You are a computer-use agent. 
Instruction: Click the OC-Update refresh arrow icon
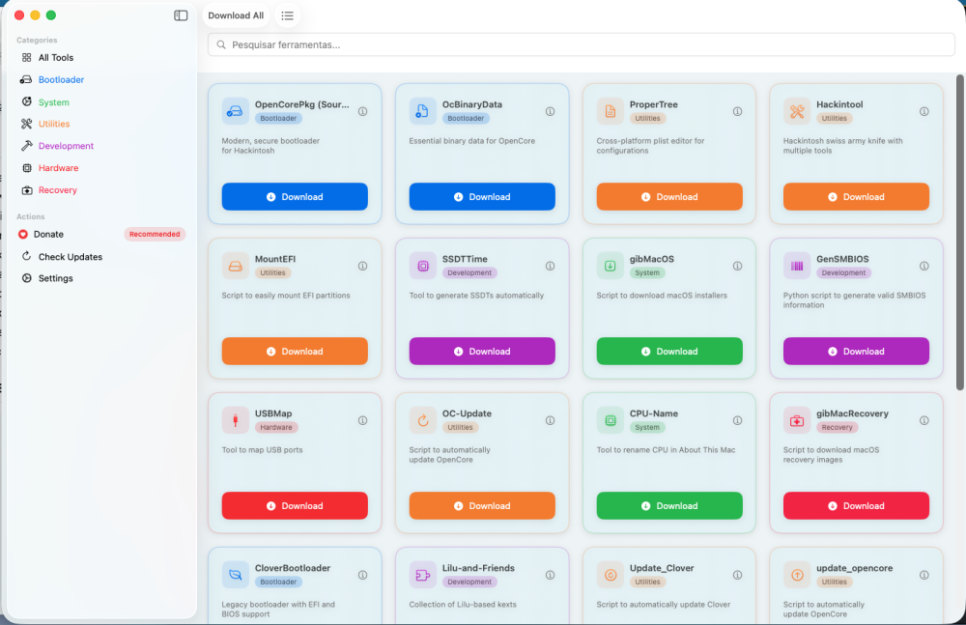point(423,420)
